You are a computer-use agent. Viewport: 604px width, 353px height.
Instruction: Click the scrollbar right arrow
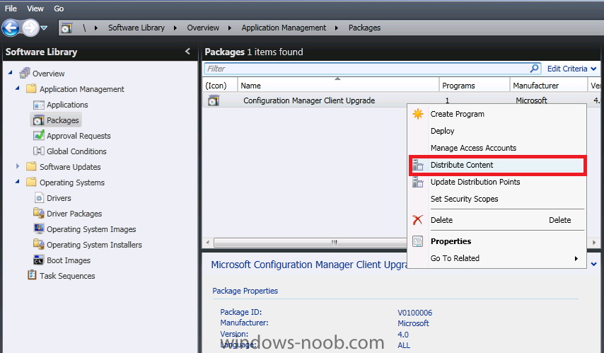pyautogui.click(x=594, y=243)
